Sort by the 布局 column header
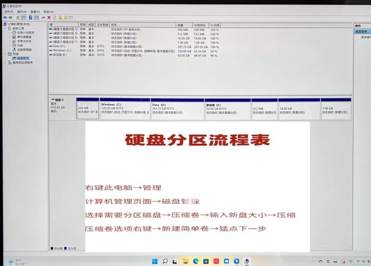Screen dimensions: 371x266 [83, 24]
